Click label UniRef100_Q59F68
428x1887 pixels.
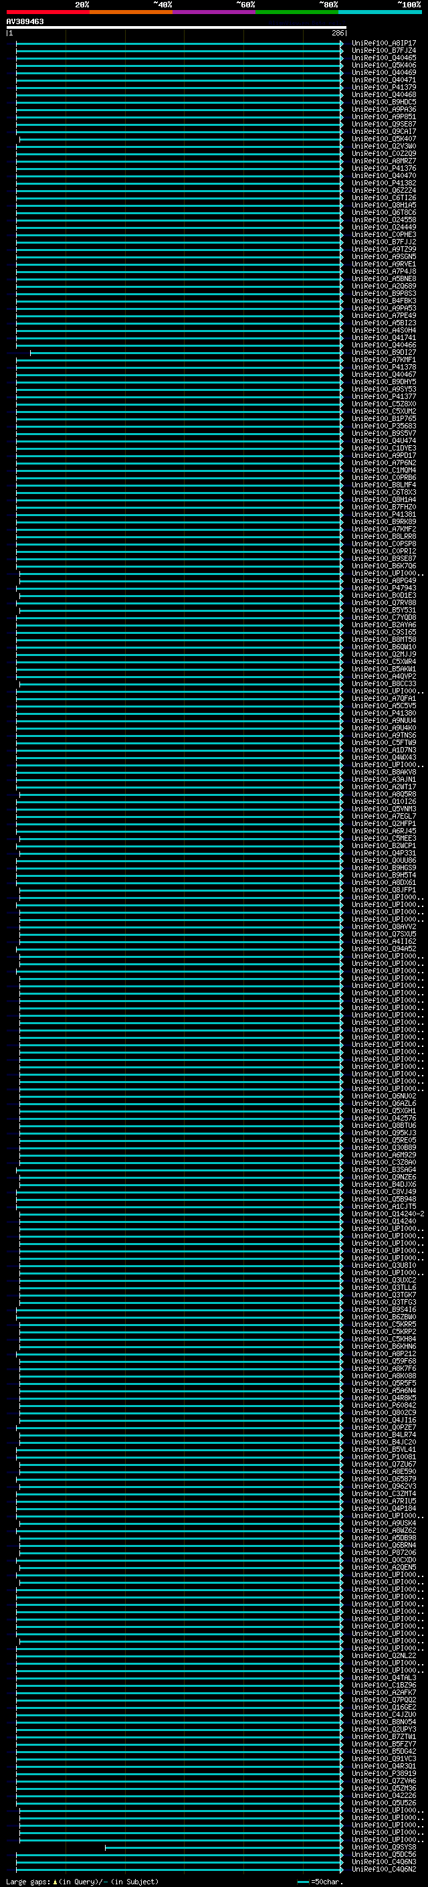(383, 1361)
